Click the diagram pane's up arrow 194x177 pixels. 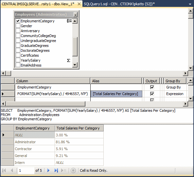(x=190, y=11)
